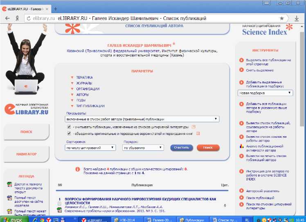Click the Windows 'Пуск' start button

[x=13, y=220]
